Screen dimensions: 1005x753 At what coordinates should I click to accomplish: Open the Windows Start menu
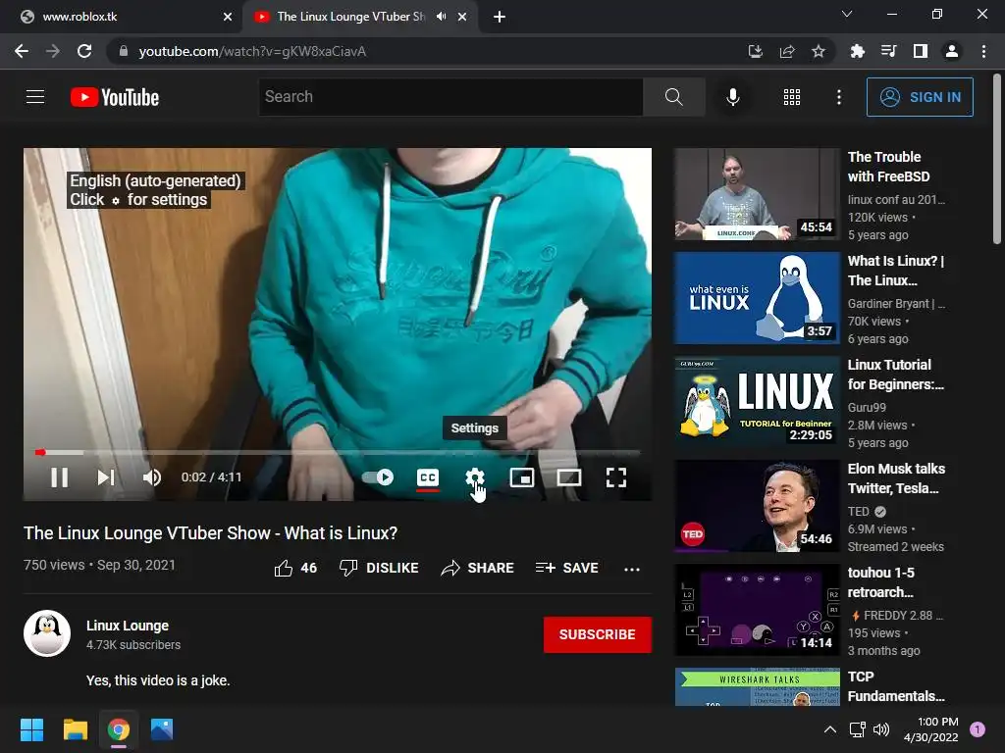pos(31,729)
